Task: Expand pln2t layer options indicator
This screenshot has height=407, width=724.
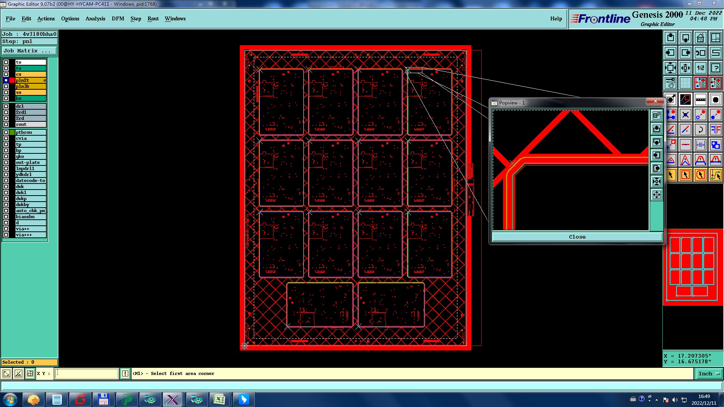Action: point(44,80)
